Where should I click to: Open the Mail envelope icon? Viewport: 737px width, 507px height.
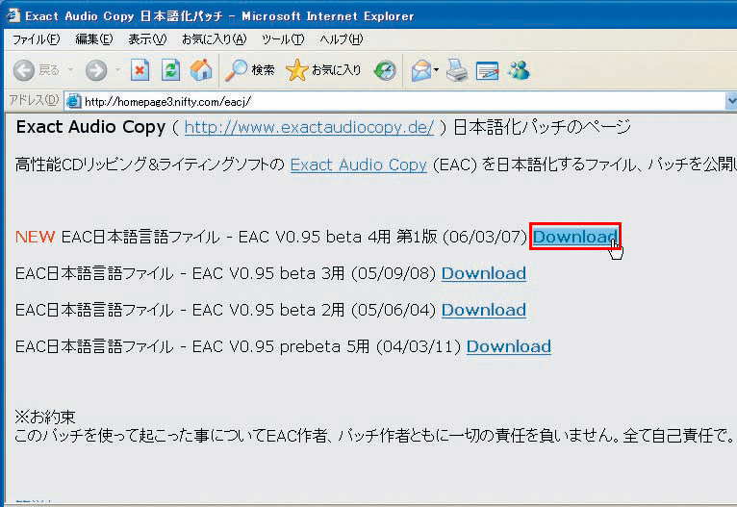pos(421,71)
